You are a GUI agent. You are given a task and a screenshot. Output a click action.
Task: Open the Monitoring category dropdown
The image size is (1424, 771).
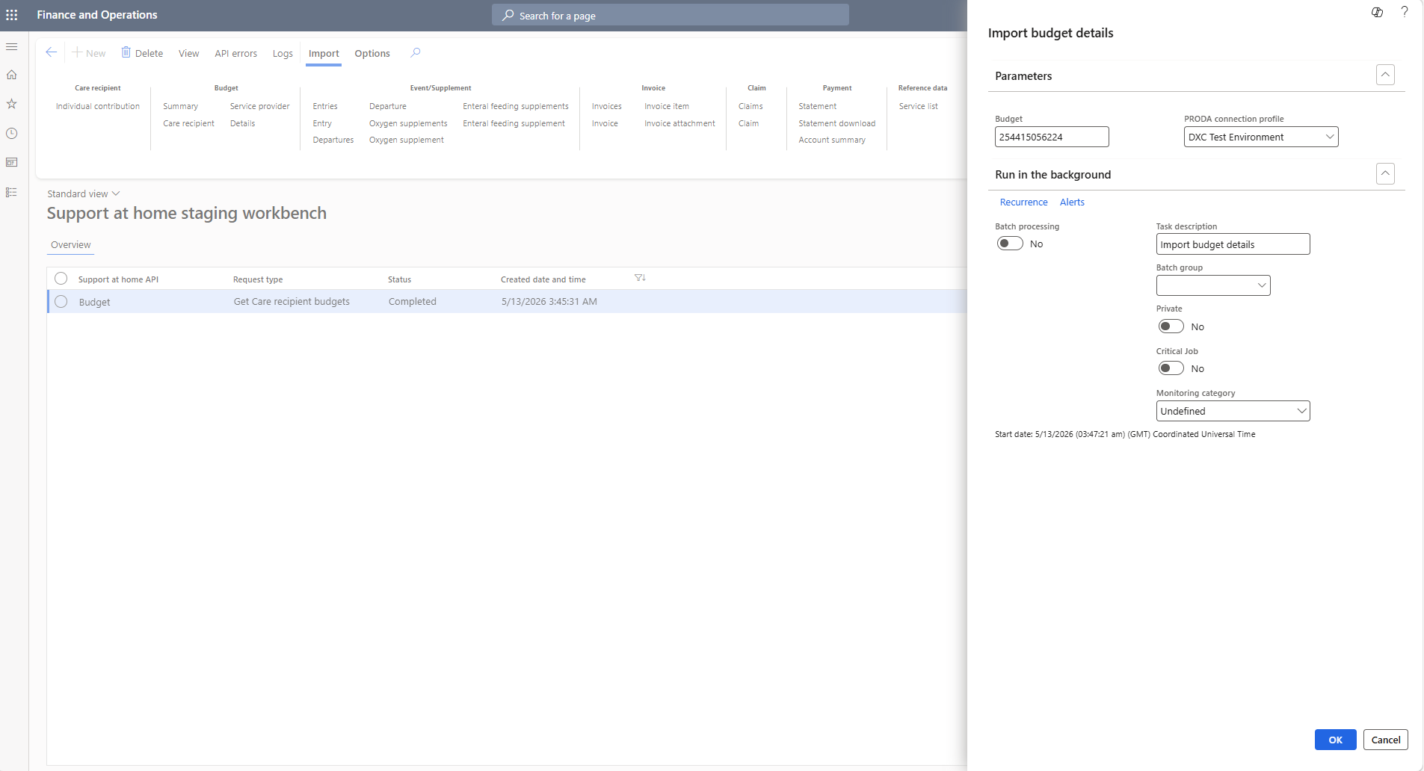click(x=1301, y=411)
